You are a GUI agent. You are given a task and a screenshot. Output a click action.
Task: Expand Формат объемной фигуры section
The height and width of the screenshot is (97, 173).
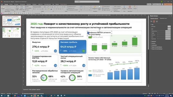click(x=156, y=47)
